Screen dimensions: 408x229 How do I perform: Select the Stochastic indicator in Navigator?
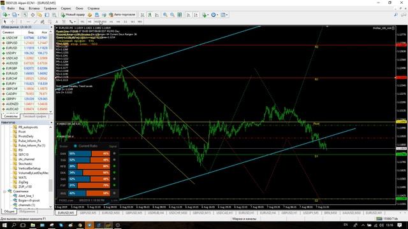coord(25,164)
